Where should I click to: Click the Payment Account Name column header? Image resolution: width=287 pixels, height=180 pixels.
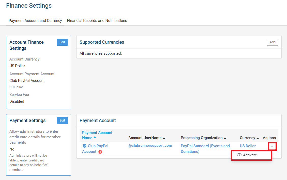click(97, 135)
